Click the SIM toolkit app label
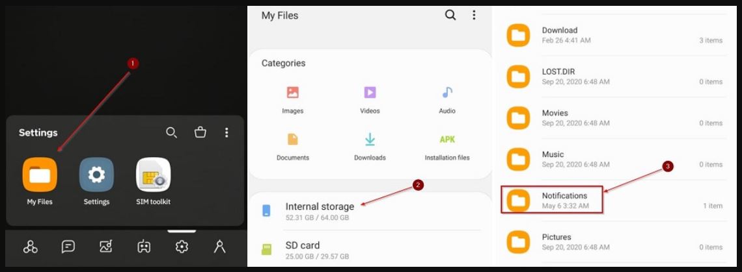 click(154, 202)
